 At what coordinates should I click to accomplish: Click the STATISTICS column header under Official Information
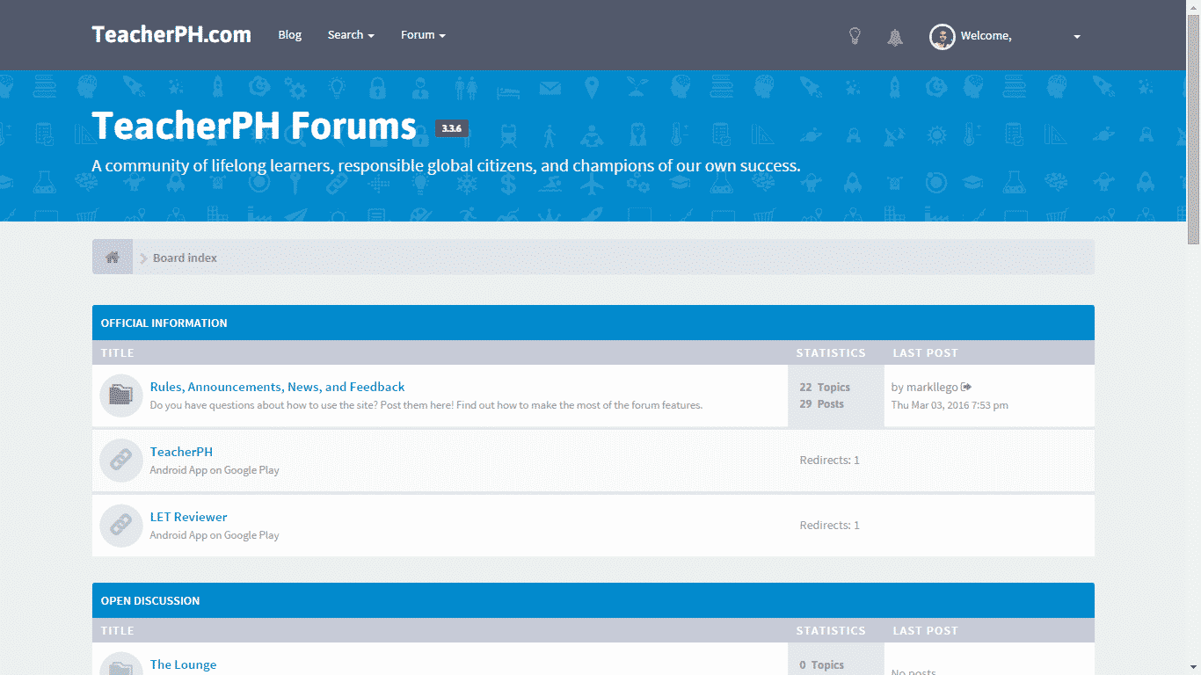coord(831,352)
